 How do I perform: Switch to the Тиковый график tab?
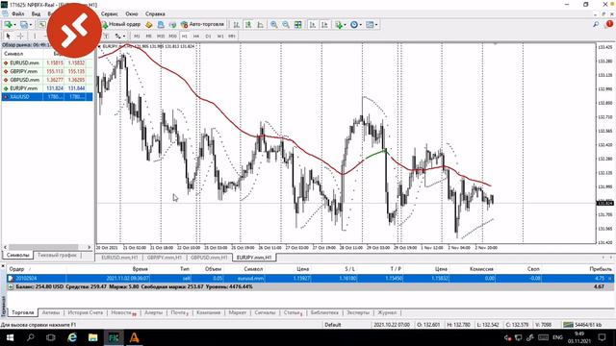pyautogui.click(x=57, y=255)
